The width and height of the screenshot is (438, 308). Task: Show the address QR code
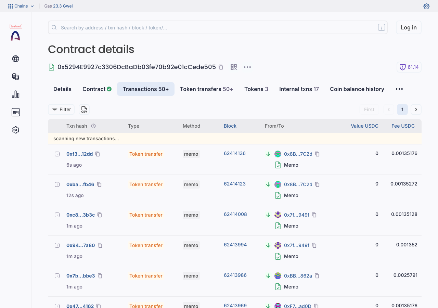[x=234, y=67]
